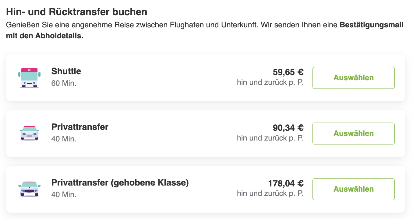Click the 40 Min. label under gehobene Klasse
413x219 pixels.
(64, 194)
